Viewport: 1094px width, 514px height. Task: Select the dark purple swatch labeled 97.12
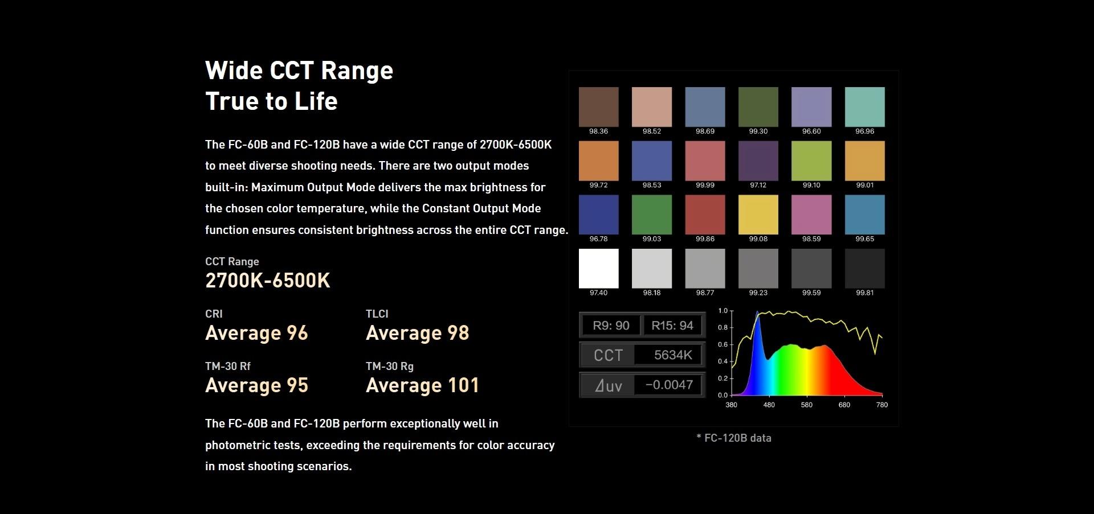758,161
